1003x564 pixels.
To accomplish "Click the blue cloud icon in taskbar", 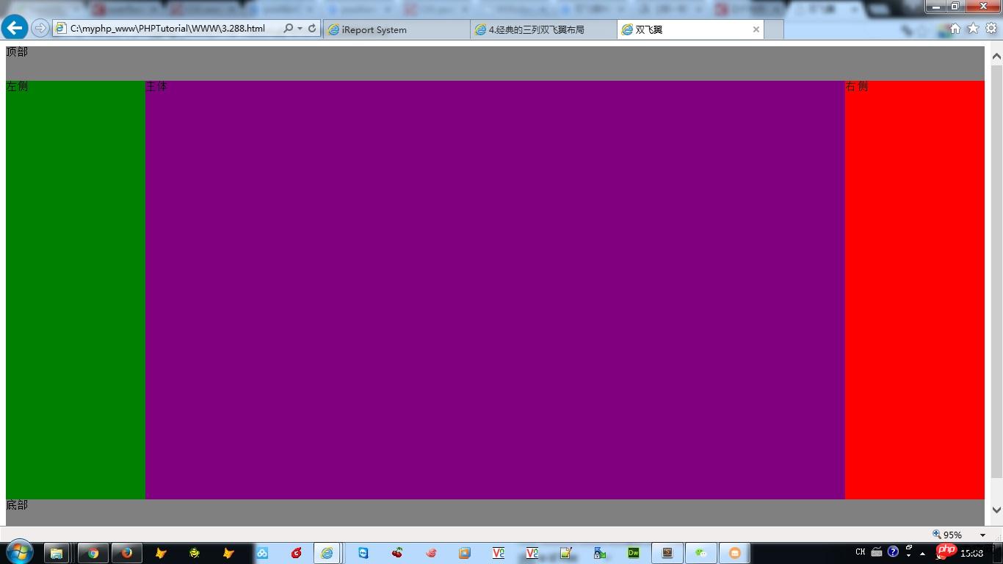I will 262,553.
